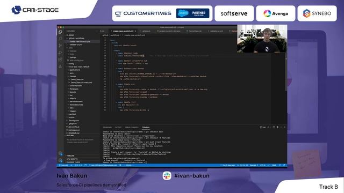
Task: Switch to project-scratch-def.json editor tab
Action: tap(168, 31)
